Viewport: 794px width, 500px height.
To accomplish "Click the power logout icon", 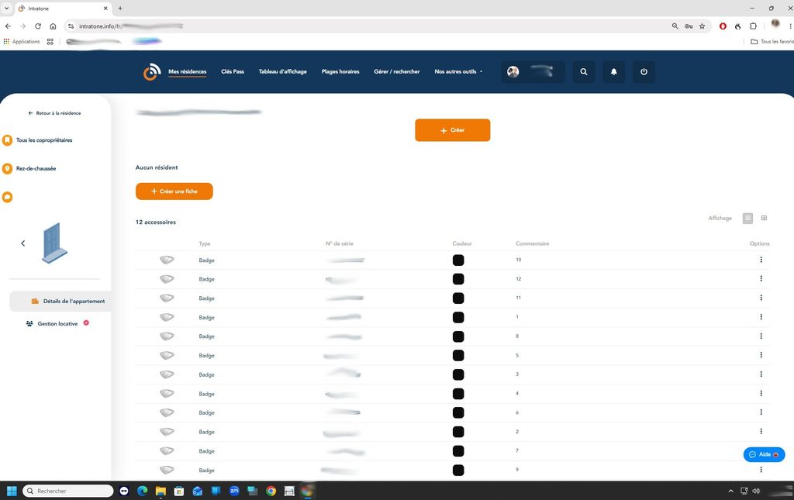I will 644,72.
